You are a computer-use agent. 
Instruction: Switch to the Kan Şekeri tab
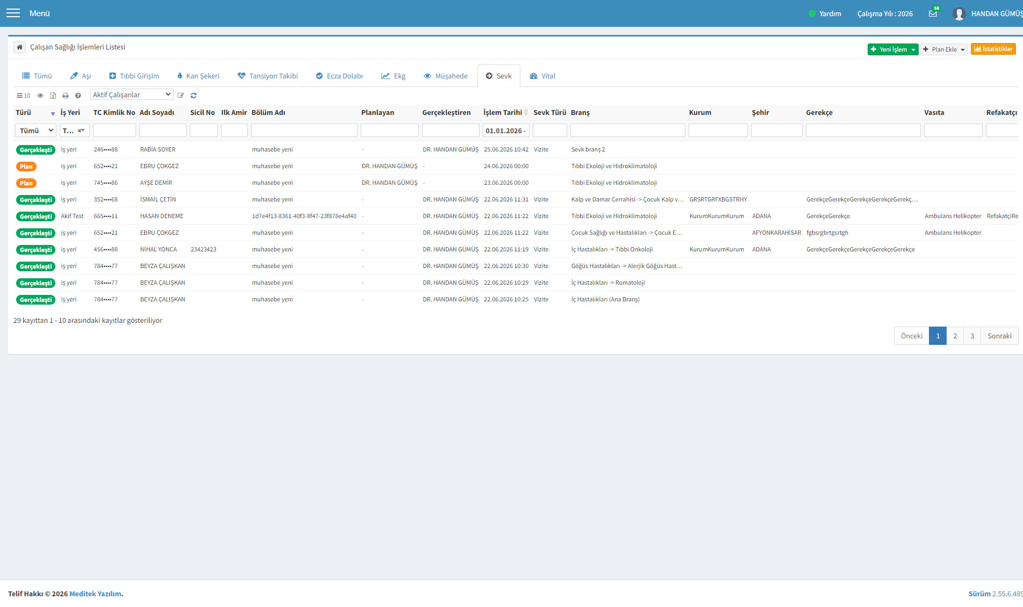pos(198,76)
